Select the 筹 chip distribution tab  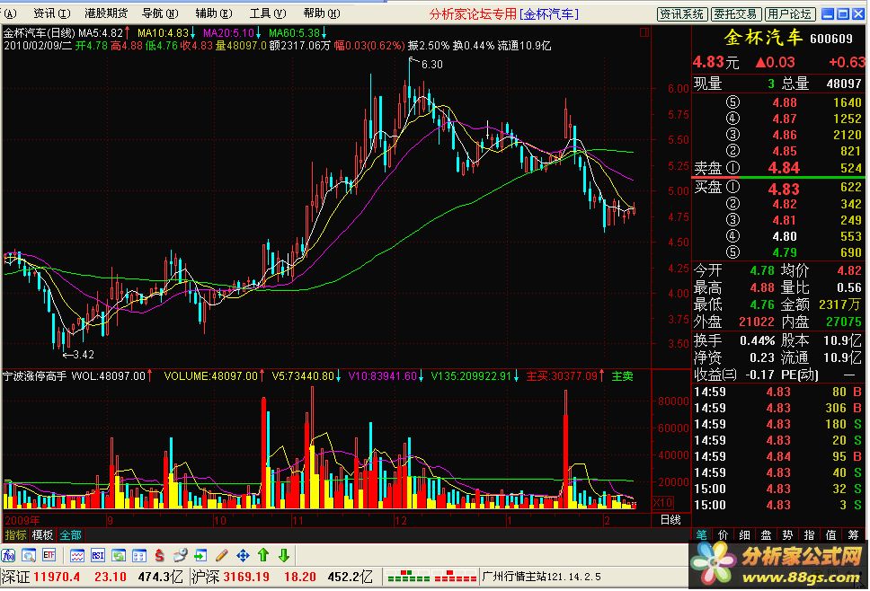853,534
